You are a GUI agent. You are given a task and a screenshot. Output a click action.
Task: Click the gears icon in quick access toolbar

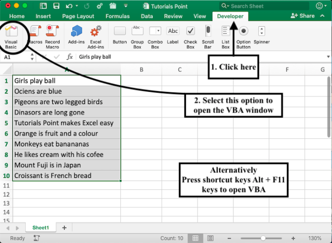click(100, 6)
